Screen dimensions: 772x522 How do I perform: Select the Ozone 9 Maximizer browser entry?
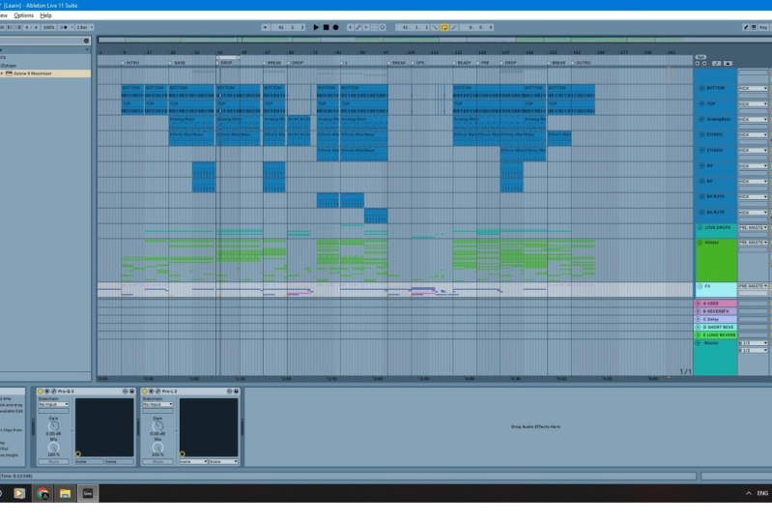44,73
